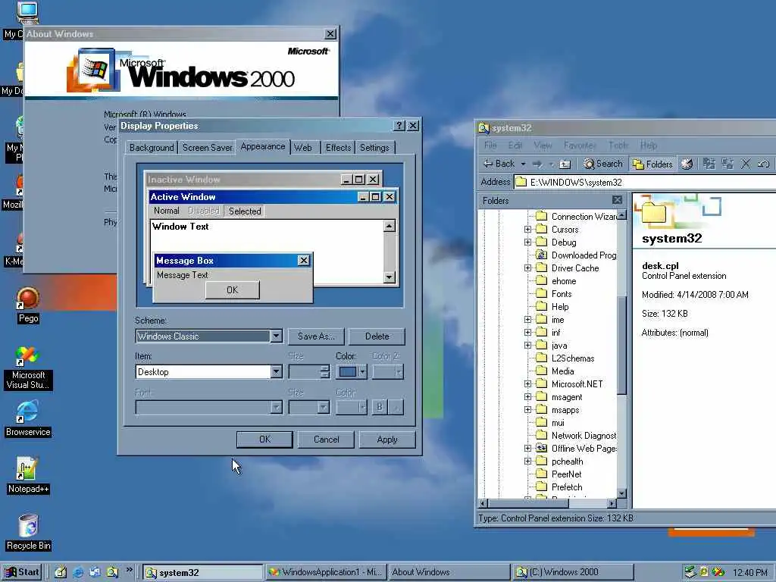Open the Favorites menu in system32 window
This screenshot has width=776, height=582.
580,145
